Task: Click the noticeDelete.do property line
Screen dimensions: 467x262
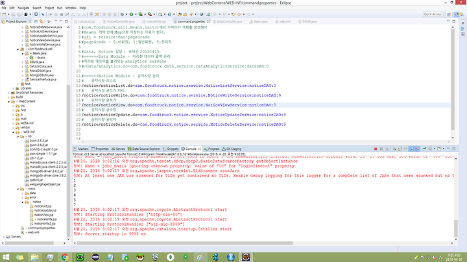Action: [x=184, y=125]
